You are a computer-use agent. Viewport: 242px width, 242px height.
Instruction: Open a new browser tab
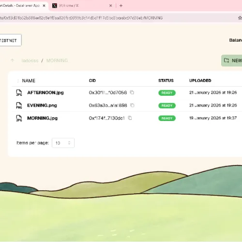click(x=121, y=6)
